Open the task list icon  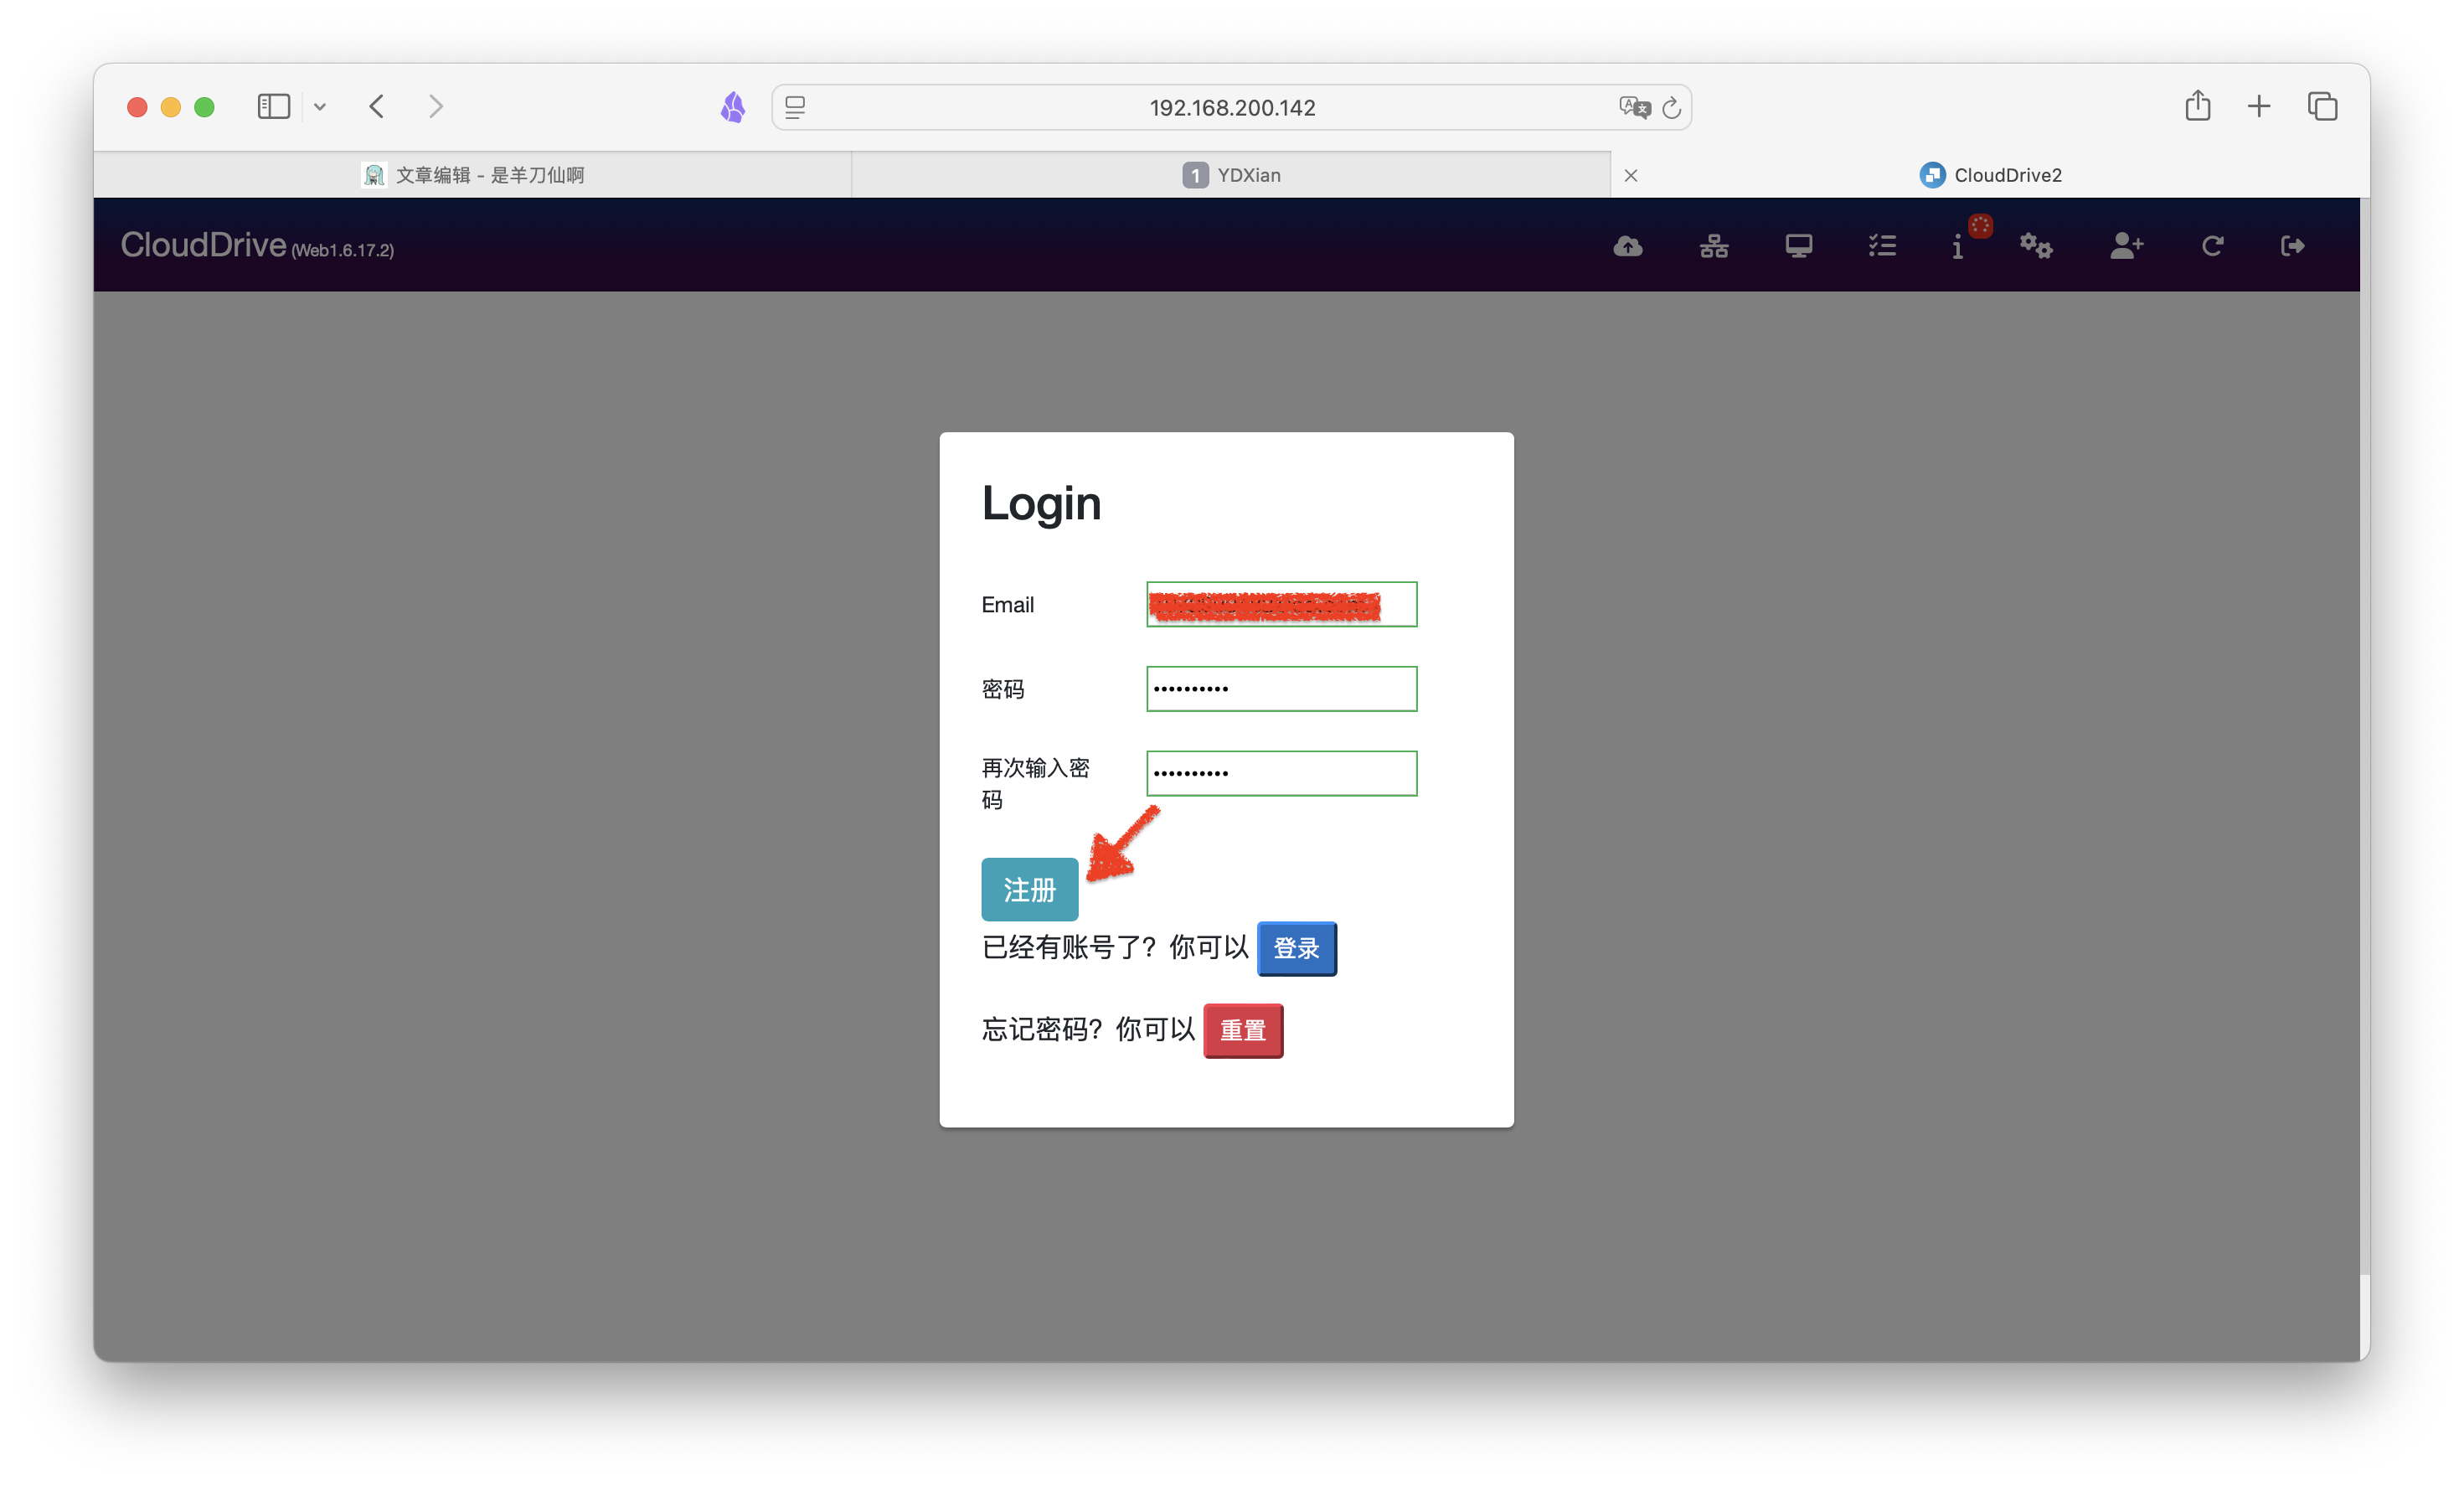pyautogui.click(x=1882, y=246)
